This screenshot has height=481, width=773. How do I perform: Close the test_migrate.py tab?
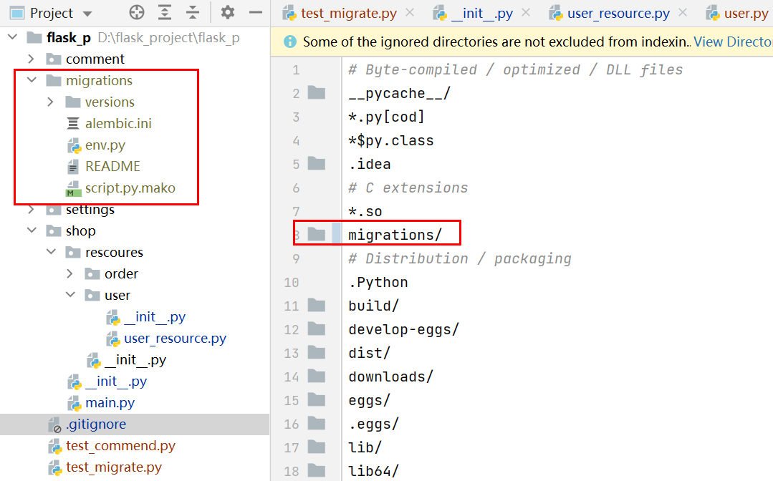point(410,13)
